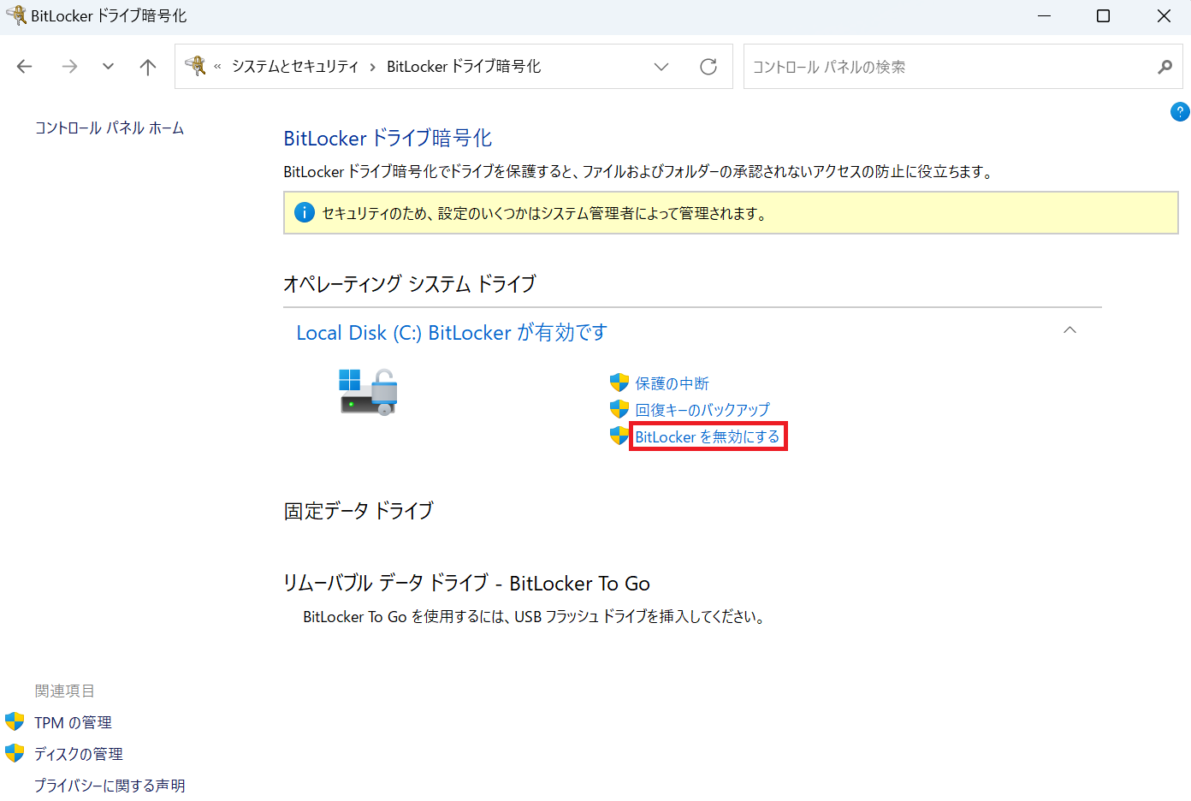Viewport: 1191px width, 801px height.
Task: Click リムーバブル データ ドライブ - BitLocker To Go heading
Action: click(x=466, y=584)
